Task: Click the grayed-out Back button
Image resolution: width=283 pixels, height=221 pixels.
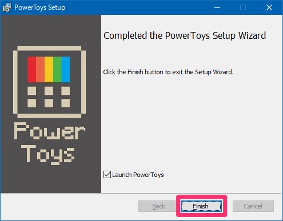Action: click(x=158, y=206)
